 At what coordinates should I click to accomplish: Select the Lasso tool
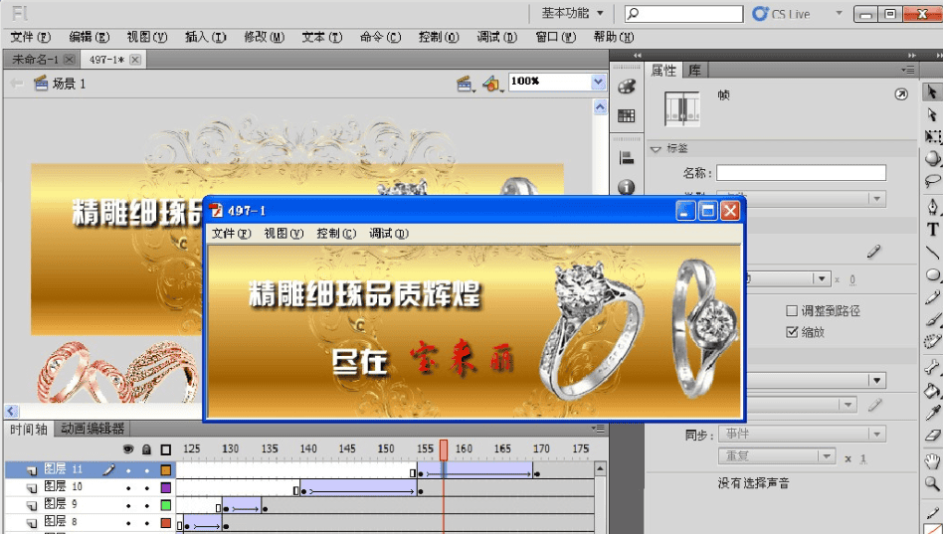[933, 182]
